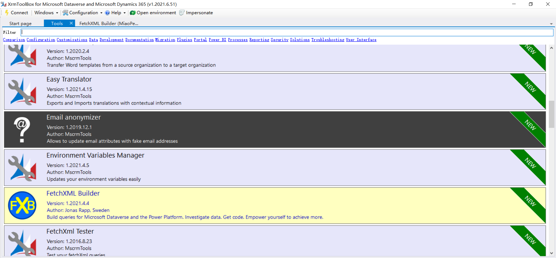Click NEW ribbon on Environment Variables Manager
This screenshot has width=556, height=258.
[530, 163]
